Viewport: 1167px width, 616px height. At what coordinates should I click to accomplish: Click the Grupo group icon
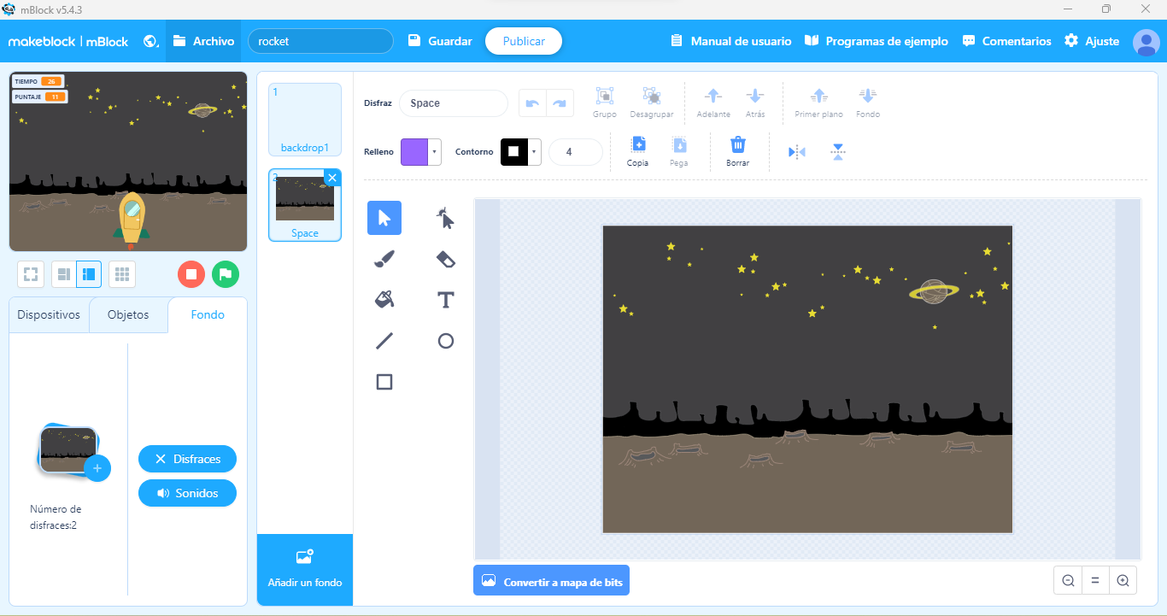[x=605, y=96]
